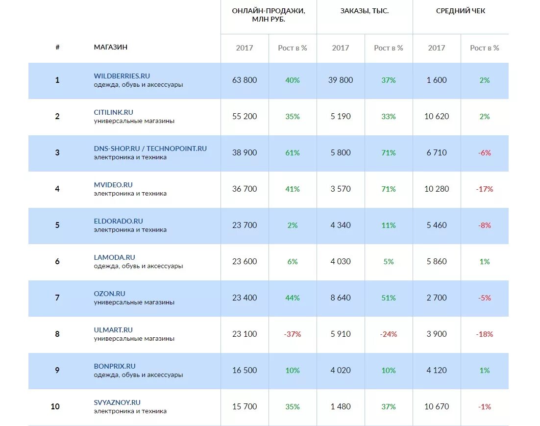Click 2017 subheader under СРЕДНИЙ ЧЕК
540x426 pixels.
[x=436, y=48]
